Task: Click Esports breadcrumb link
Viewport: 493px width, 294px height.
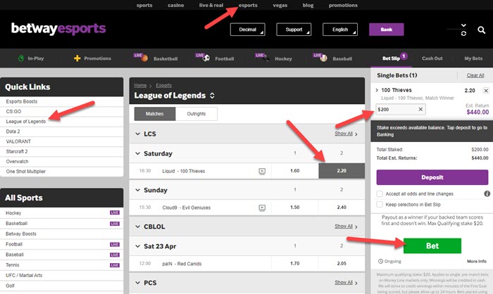Action: click(x=164, y=85)
